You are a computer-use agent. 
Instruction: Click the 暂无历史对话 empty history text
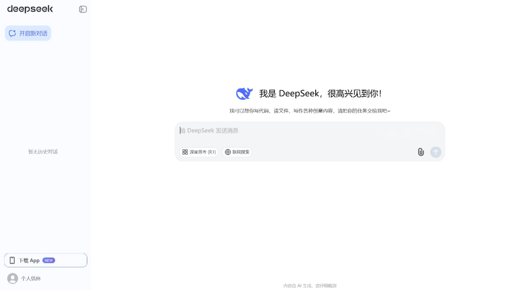click(x=43, y=151)
